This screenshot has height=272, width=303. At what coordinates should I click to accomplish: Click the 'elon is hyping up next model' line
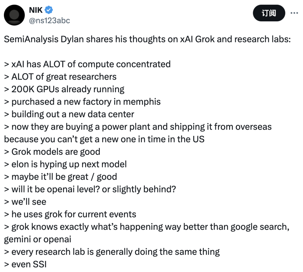tap(65, 164)
